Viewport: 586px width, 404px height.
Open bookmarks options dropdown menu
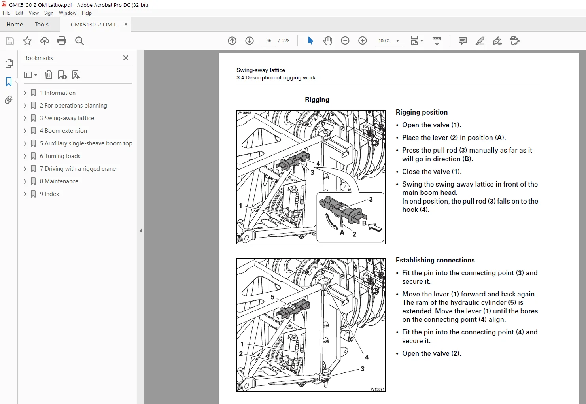click(x=30, y=75)
